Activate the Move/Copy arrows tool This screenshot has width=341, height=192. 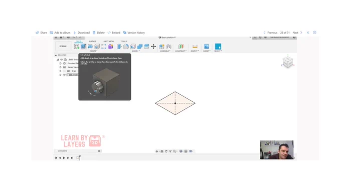153,46
